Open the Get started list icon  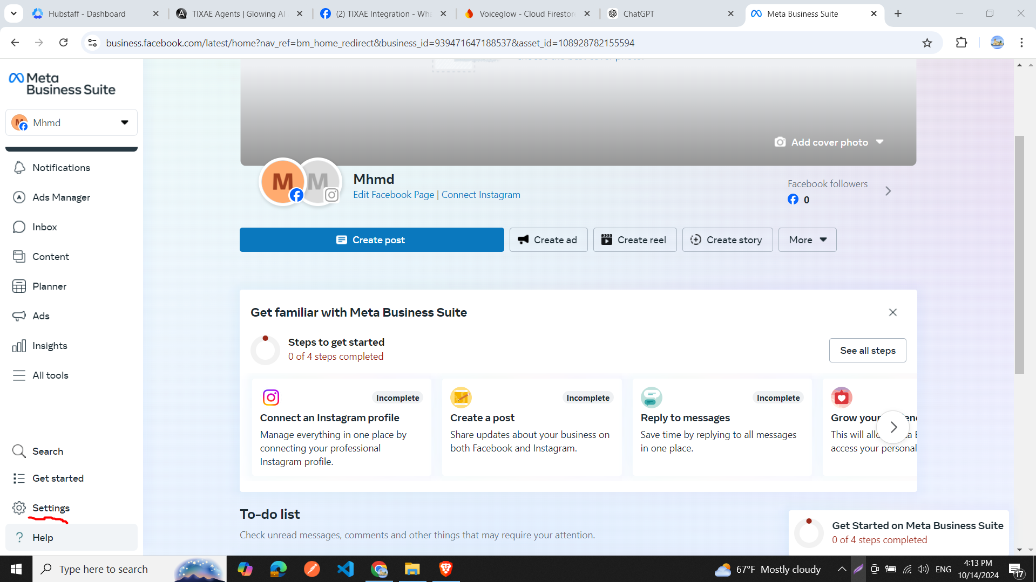point(19,478)
